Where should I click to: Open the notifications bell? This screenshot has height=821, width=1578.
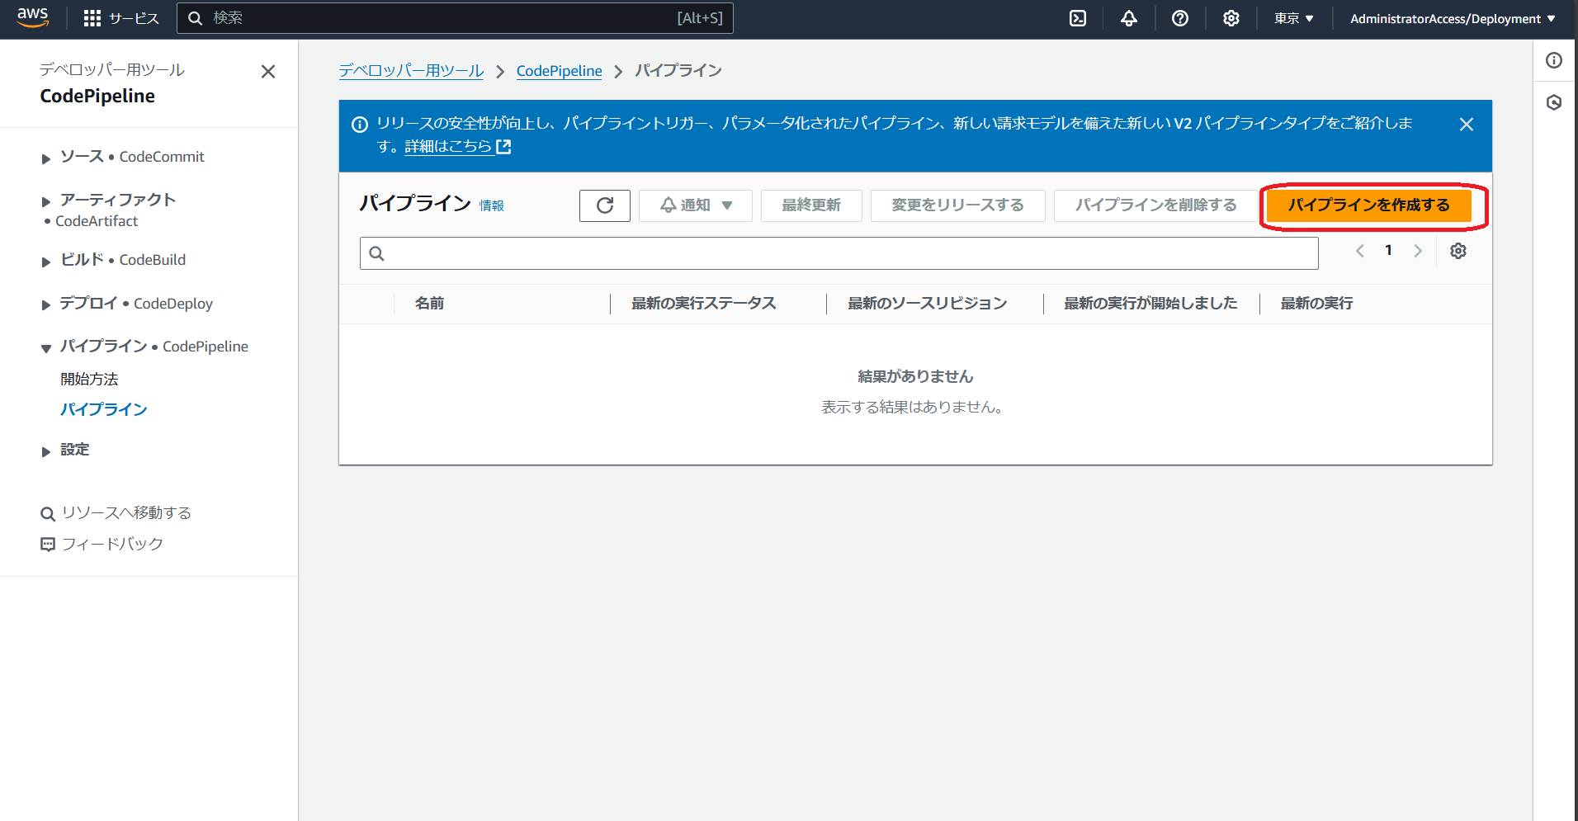[1128, 17]
